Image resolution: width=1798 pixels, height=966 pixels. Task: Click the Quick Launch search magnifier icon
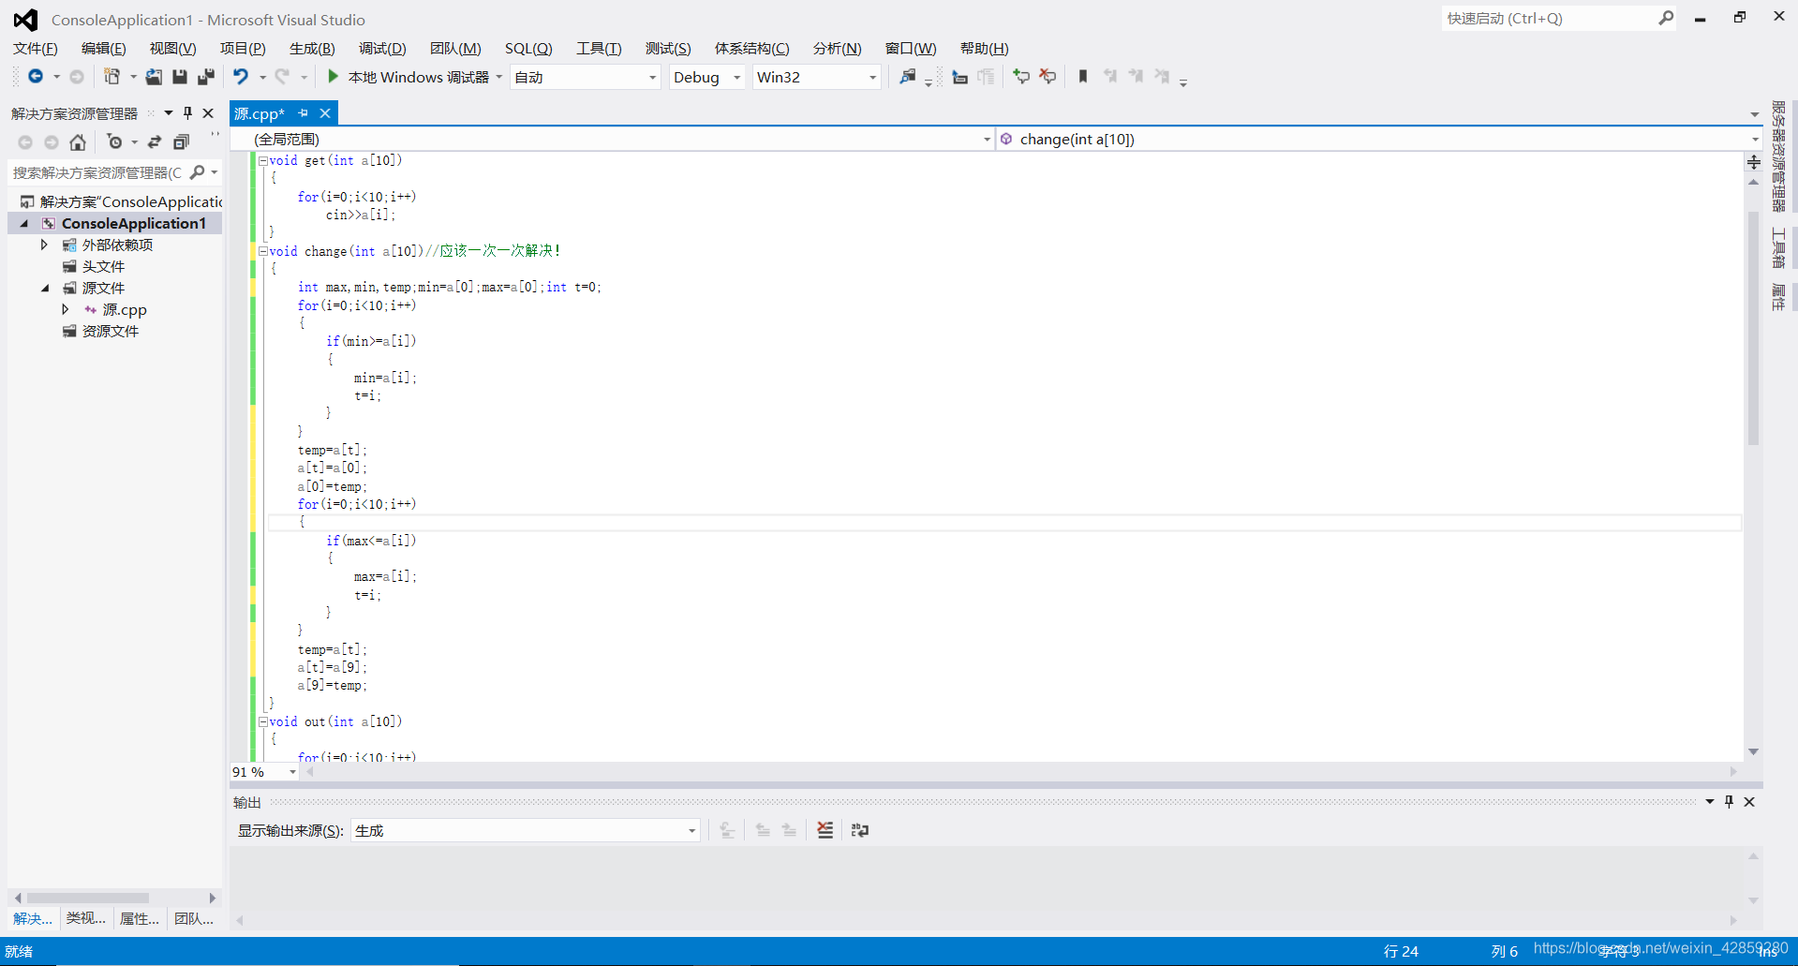1665,18
